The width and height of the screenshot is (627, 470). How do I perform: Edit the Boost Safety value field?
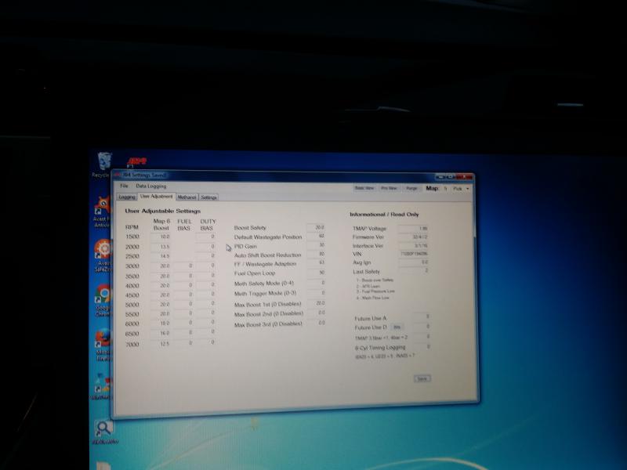(316, 227)
